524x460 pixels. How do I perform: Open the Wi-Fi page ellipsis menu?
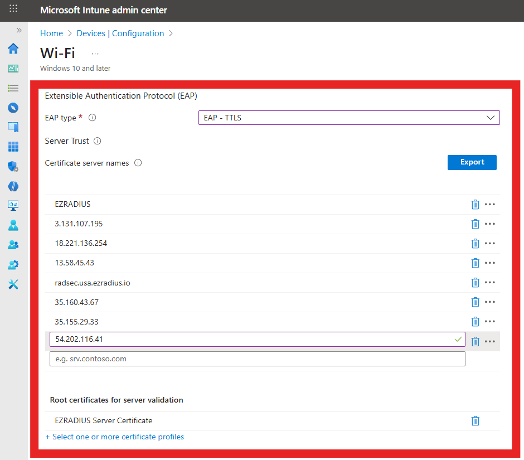(95, 53)
